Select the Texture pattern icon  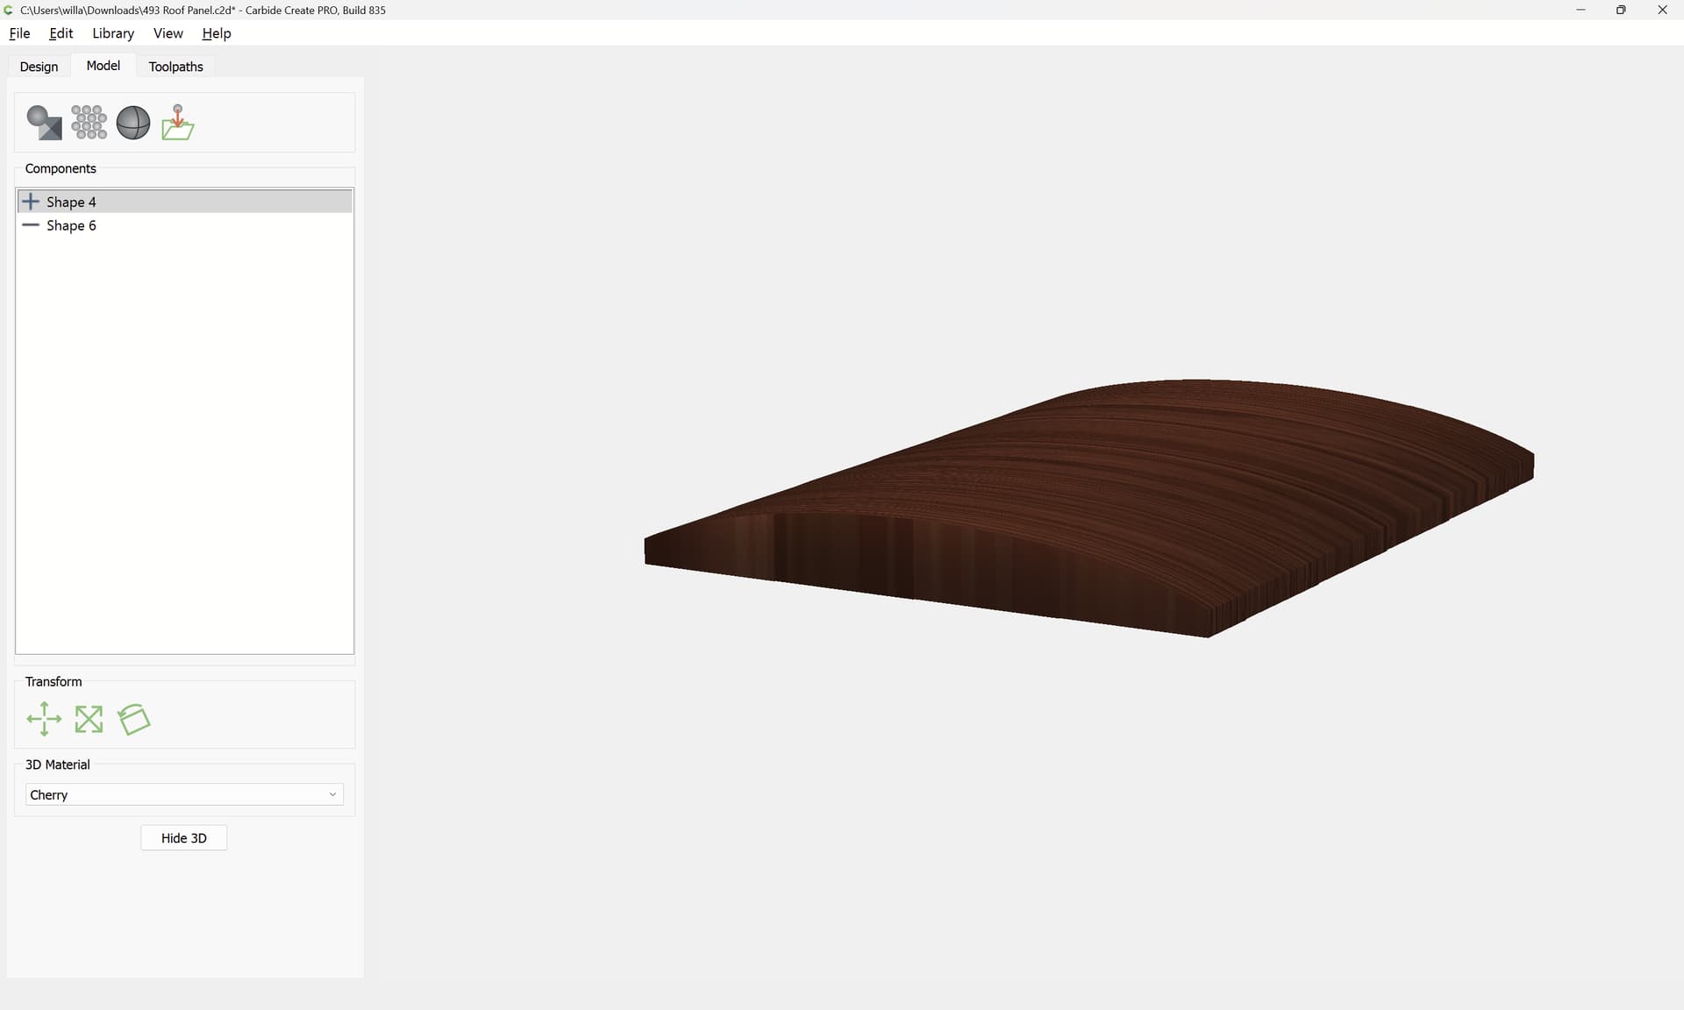click(x=89, y=123)
